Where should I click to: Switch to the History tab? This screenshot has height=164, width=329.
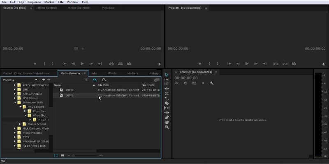coord(153,73)
